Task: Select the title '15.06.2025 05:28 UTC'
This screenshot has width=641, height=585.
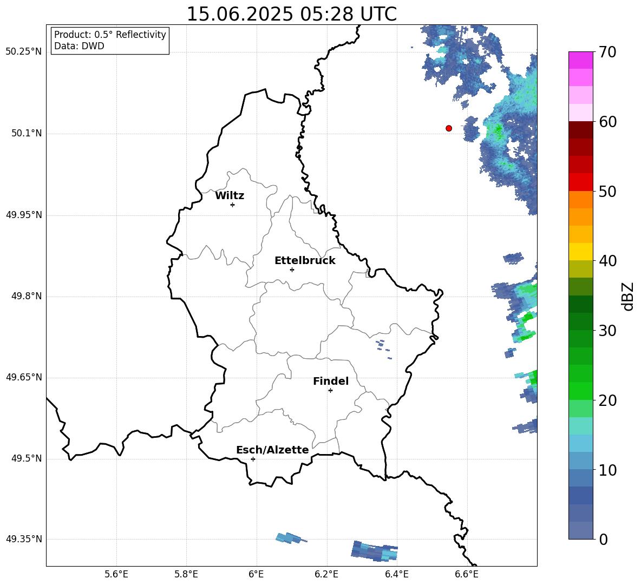Action: 291,14
